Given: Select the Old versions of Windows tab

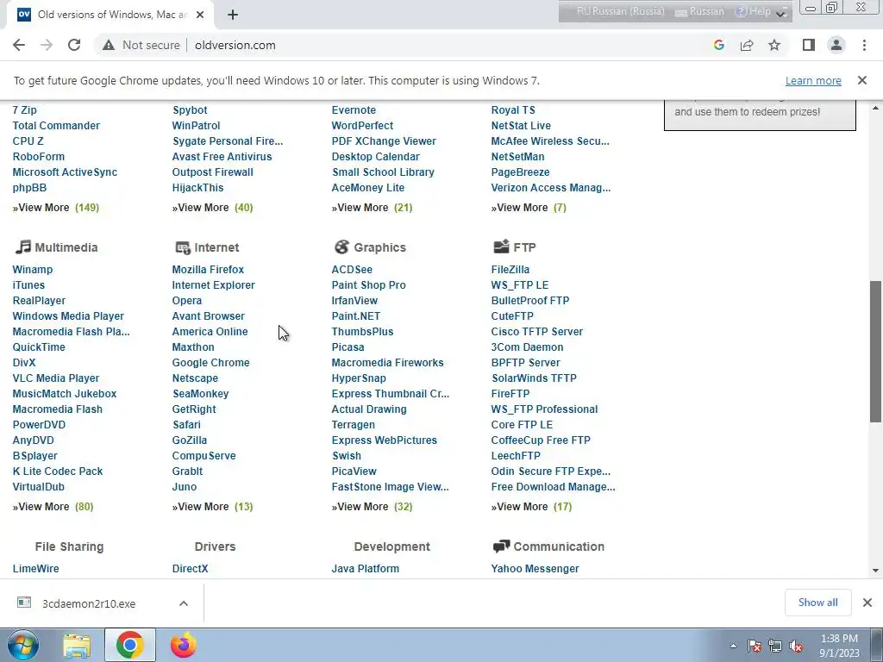Looking at the screenshot, I should 110,15.
